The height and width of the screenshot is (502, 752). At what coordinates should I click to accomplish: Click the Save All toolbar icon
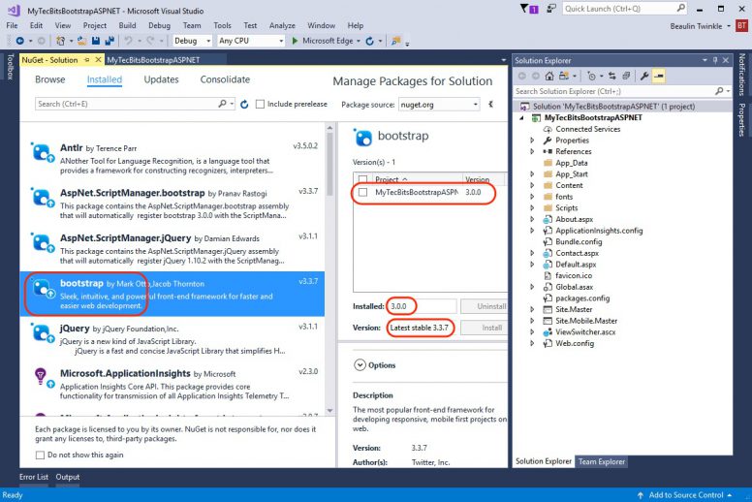click(110, 41)
